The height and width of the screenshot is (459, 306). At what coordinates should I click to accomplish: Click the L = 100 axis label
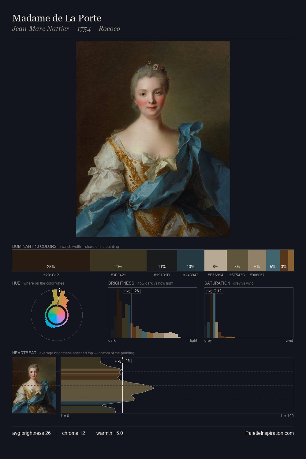point(287,416)
